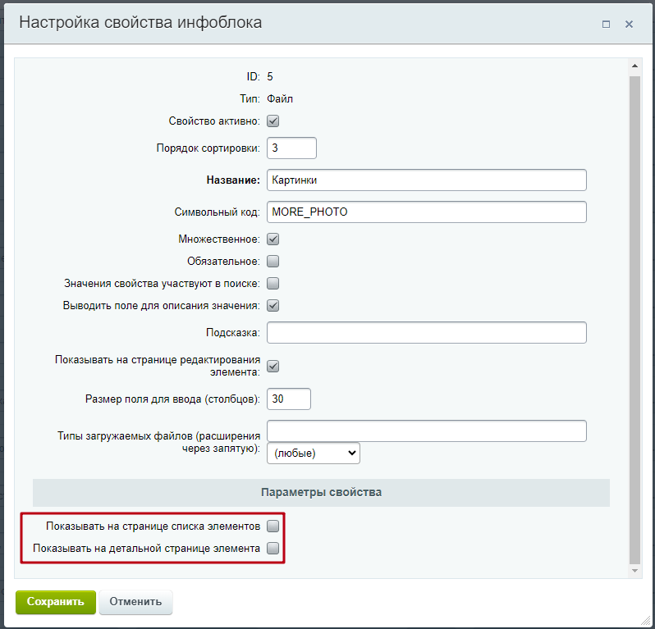Click the scrollbar down arrow
Image resolution: width=655 pixels, height=629 pixels.
635,571
